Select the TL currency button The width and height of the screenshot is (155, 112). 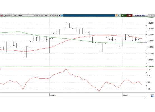click(x=28, y=15)
